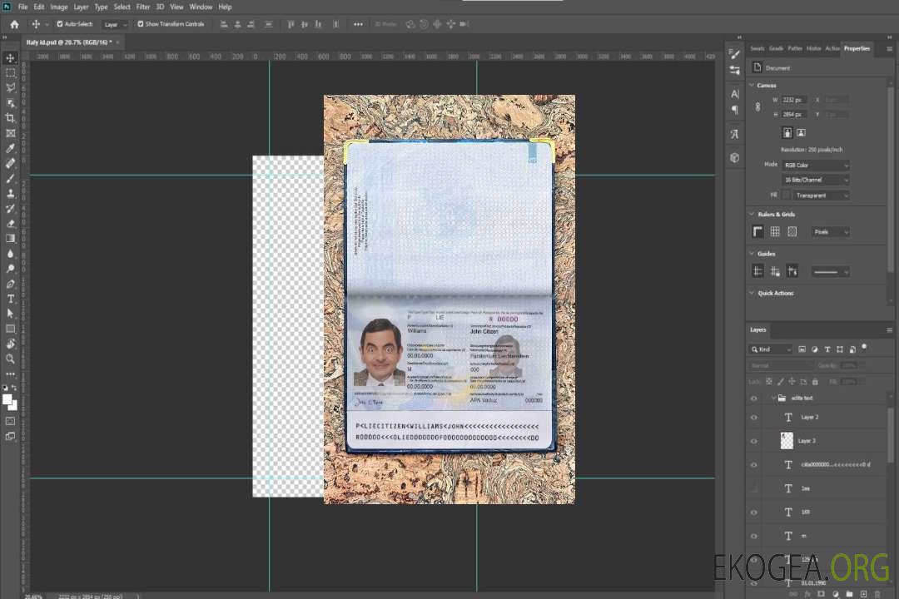Switch to the Swatches panel tab
Viewport: 899px width, 599px height.
757,48
